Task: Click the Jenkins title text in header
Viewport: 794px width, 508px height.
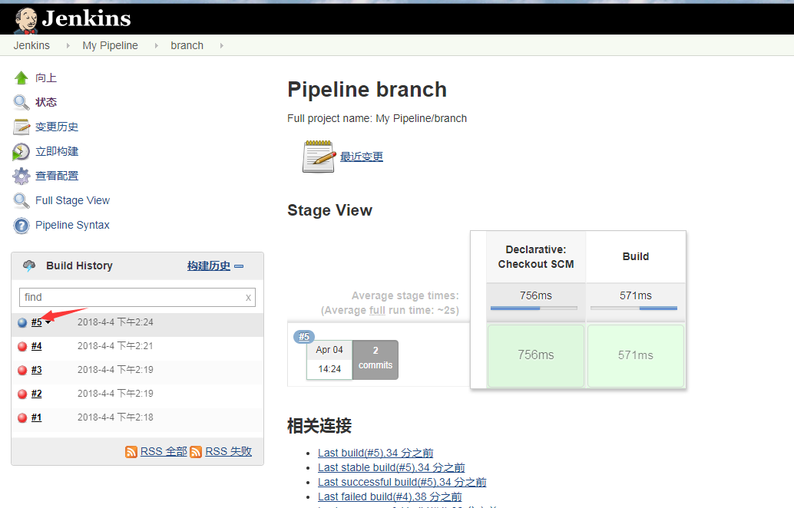Action: [86, 18]
